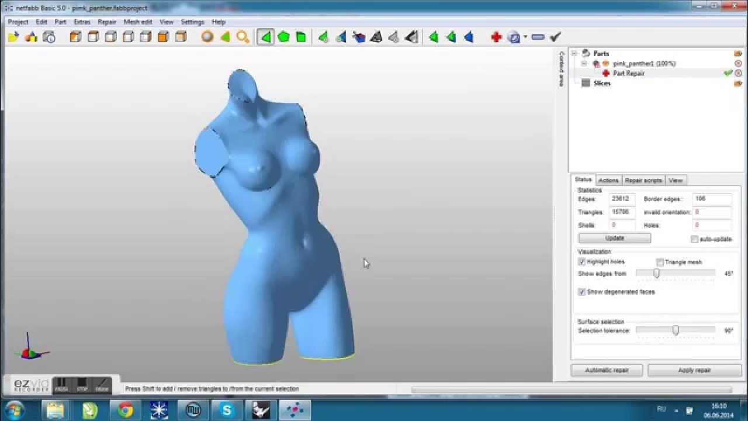Click the circular repair script icon
748x421 pixels.
pyautogui.click(x=514, y=37)
